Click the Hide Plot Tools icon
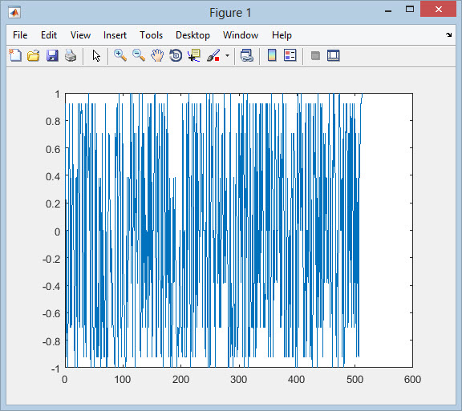The image size is (462, 411). pos(315,55)
